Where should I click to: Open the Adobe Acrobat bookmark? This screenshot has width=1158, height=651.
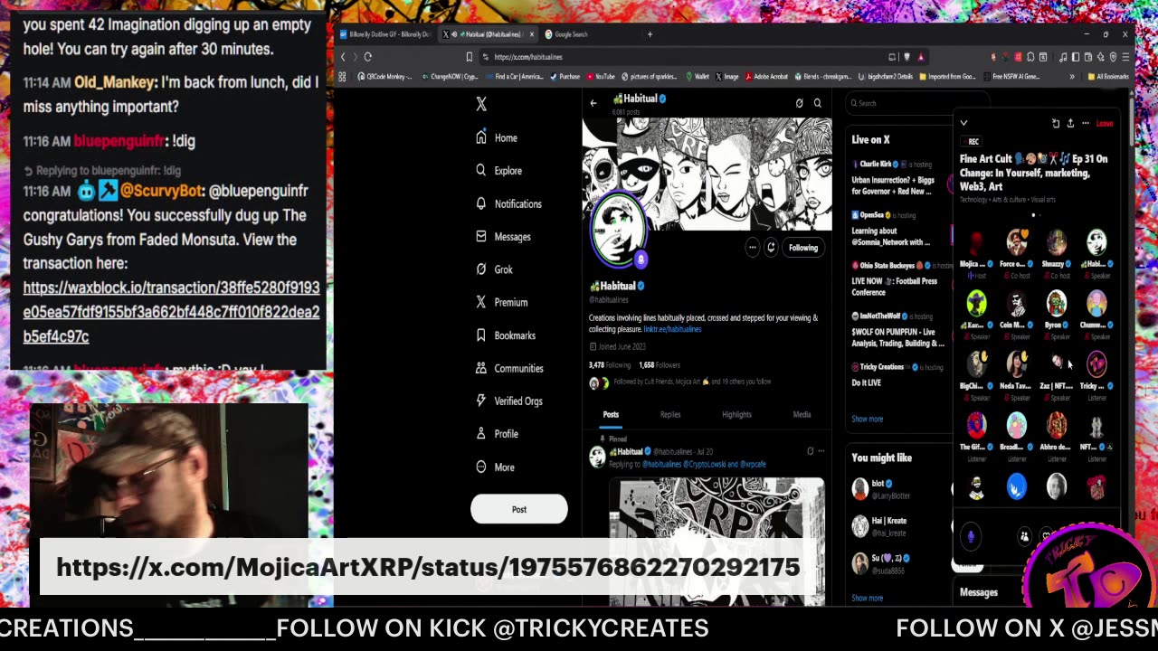767,77
